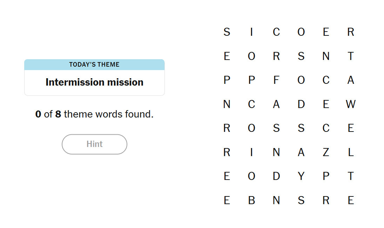Viewport: 384px width, 228px height.
Task: Click the S in the top-left grid corner
Action: (x=227, y=32)
